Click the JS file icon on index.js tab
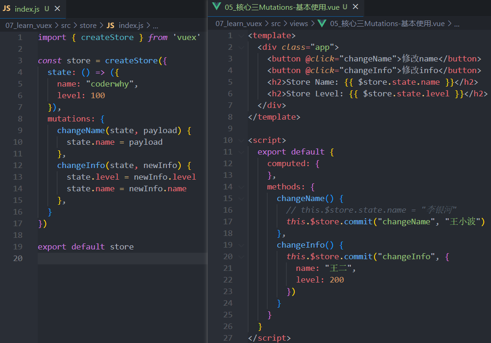Viewport: 491px width, 343px height. coord(7,8)
